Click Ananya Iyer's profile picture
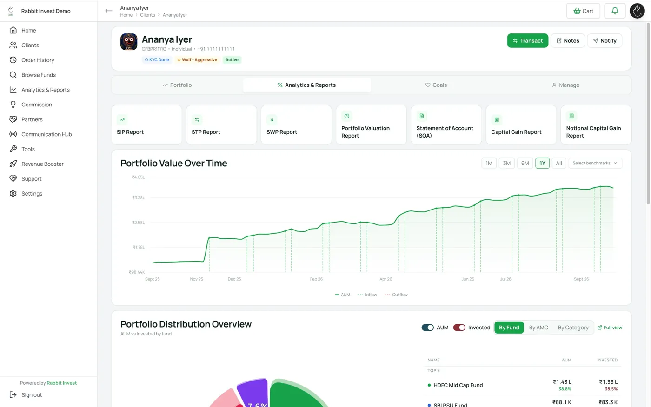The image size is (651, 407). [x=129, y=42]
